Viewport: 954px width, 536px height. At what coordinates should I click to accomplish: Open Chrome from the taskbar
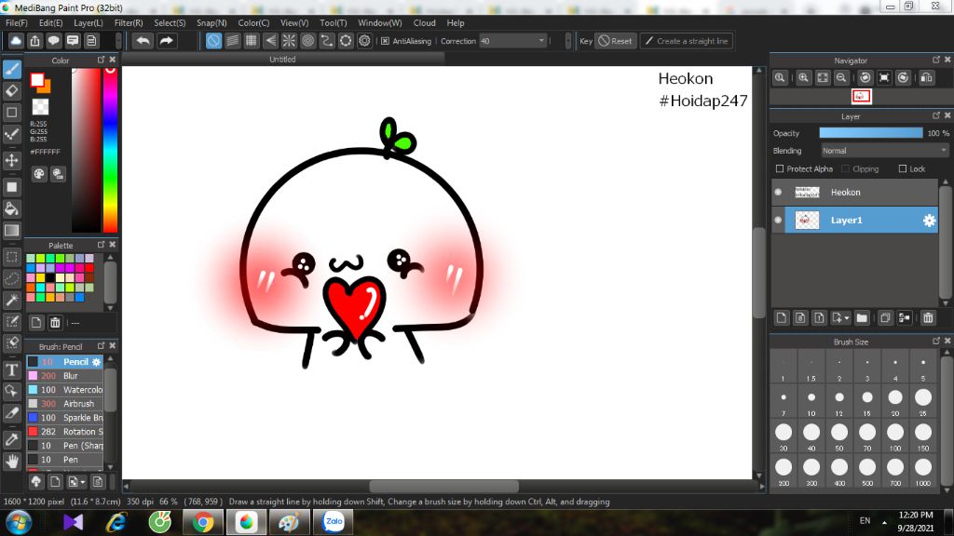[202, 522]
